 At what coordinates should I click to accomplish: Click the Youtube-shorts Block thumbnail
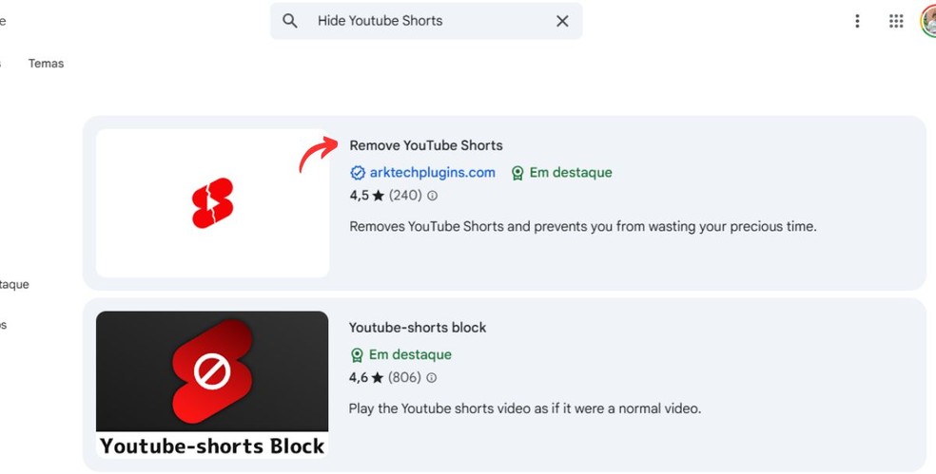click(x=212, y=384)
